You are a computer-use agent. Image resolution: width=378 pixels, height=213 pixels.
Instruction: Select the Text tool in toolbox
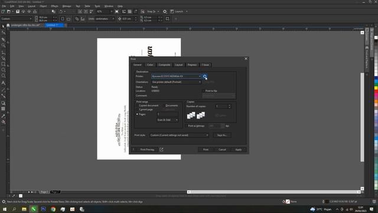tap(3, 83)
